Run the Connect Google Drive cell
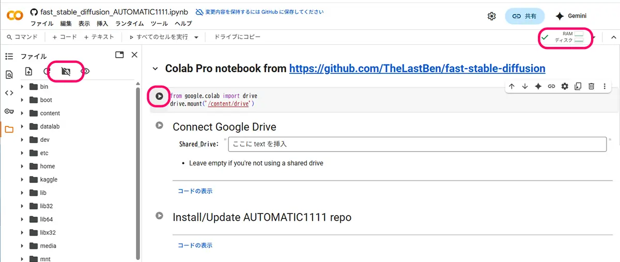This screenshot has width=620, height=262. [160, 125]
